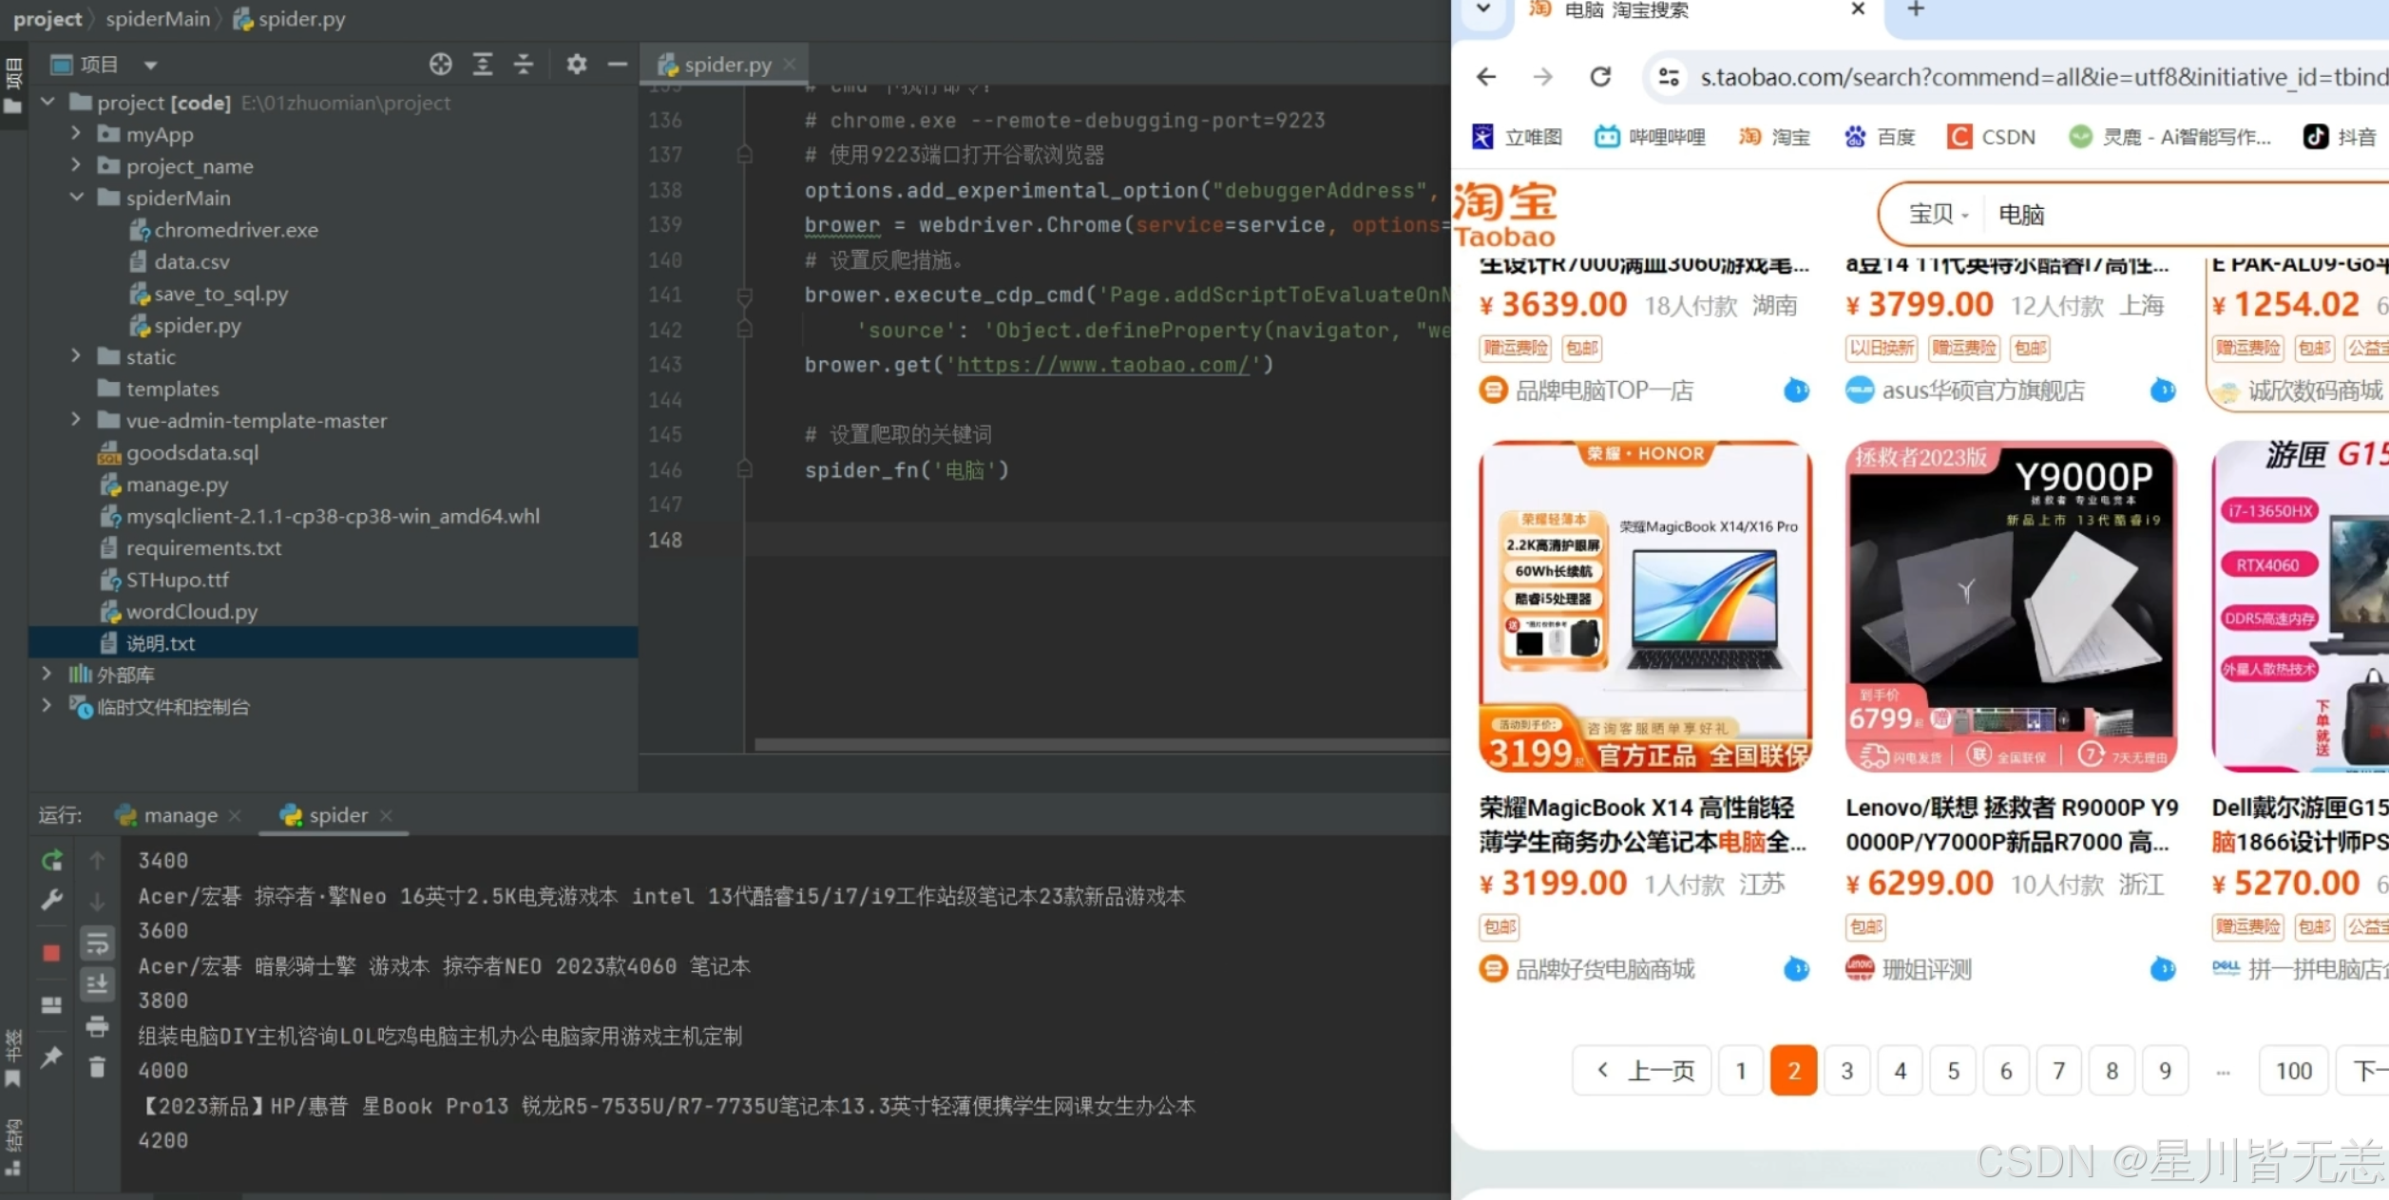
Task: Open the 哔哩哔哩 bookmark
Action: click(x=1650, y=137)
